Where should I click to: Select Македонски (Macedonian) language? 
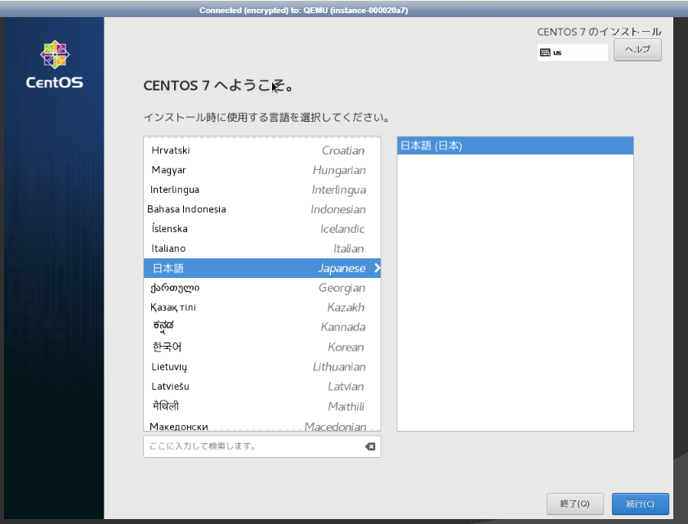point(262,424)
